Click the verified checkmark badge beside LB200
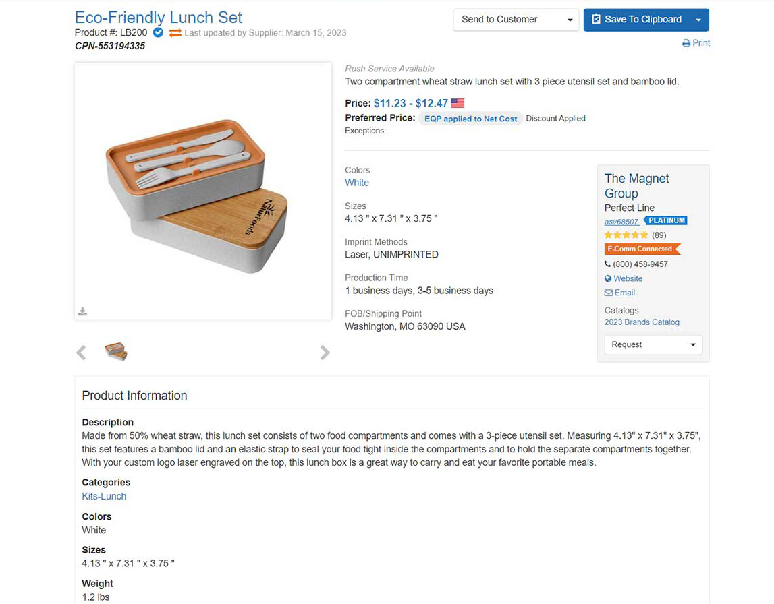774x604 pixels. click(158, 32)
